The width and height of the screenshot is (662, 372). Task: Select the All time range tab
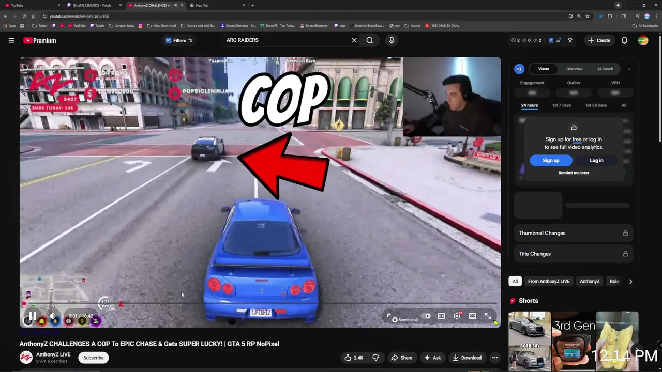pos(624,105)
